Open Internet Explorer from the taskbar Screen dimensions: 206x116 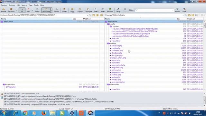click(x=16, y=113)
